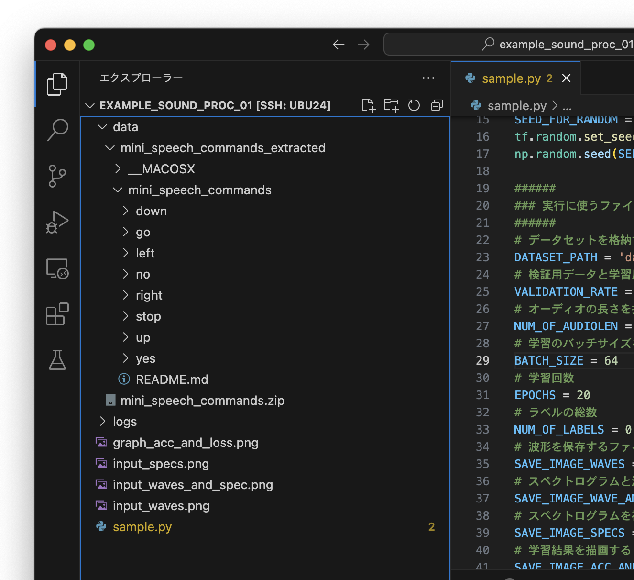Expand the down folder

(x=125, y=211)
